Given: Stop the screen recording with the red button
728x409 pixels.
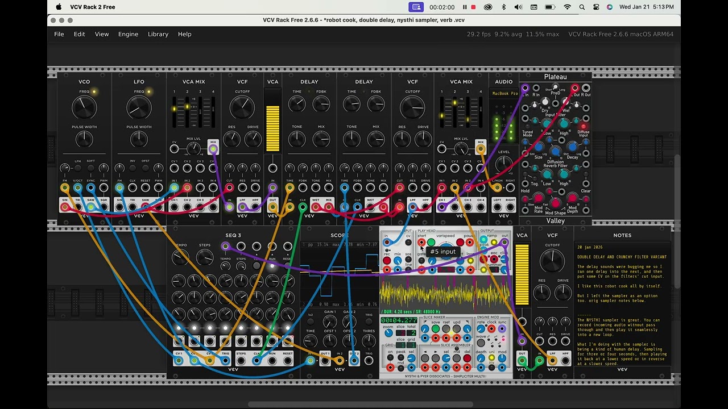Looking at the screenshot, I should [x=473, y=7].
